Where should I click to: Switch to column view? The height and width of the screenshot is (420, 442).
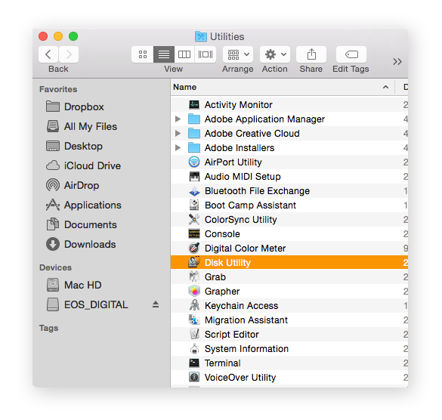click(184, 54)
